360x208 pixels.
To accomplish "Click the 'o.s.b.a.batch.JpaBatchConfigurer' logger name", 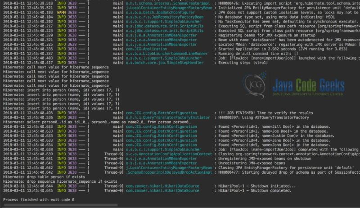I will [x=160, y=13].
